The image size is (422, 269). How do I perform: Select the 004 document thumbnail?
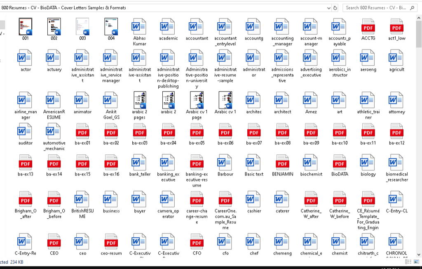[111, 26]
